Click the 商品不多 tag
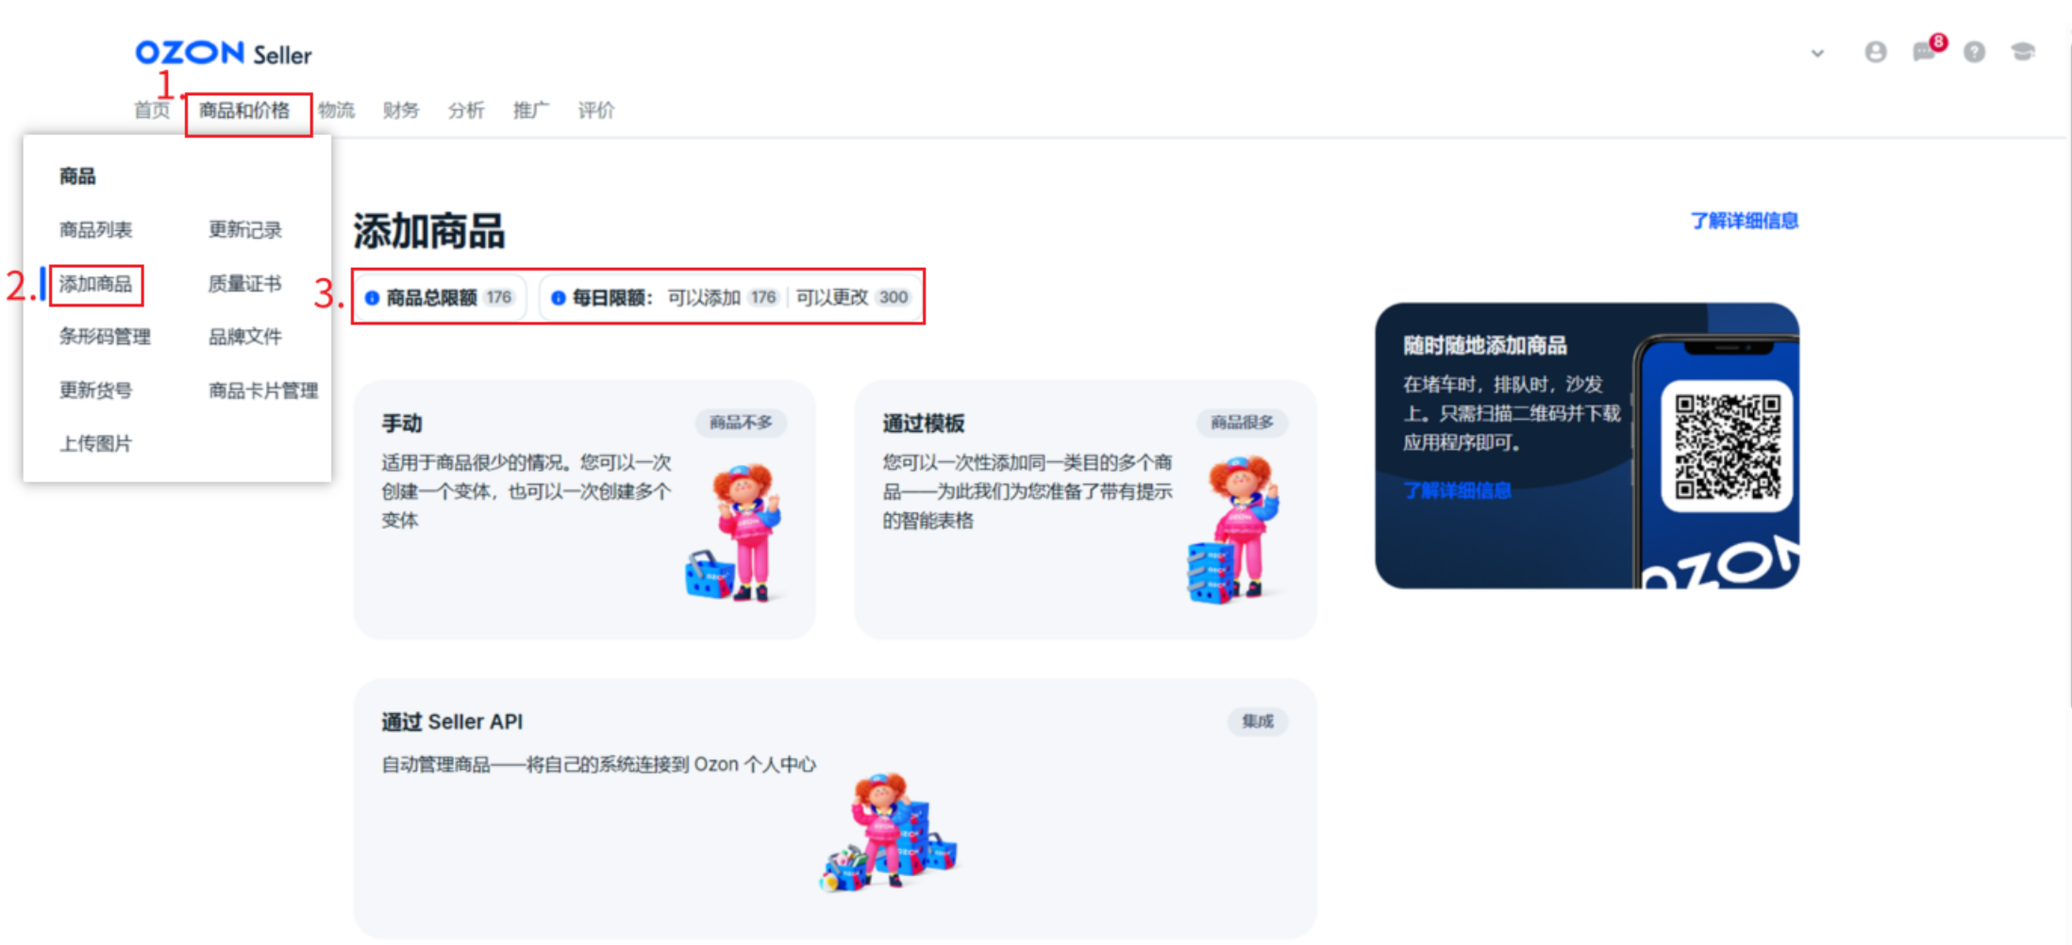Viewport: 2072px width, 945px height. [741, 423]
